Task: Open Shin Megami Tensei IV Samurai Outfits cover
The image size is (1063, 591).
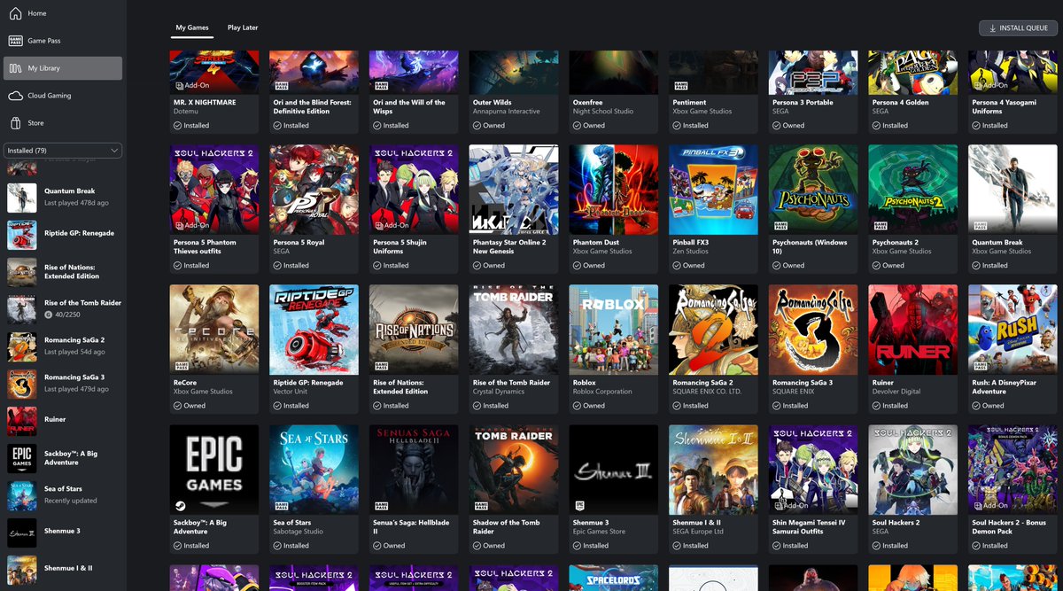Action: (813, 470)
